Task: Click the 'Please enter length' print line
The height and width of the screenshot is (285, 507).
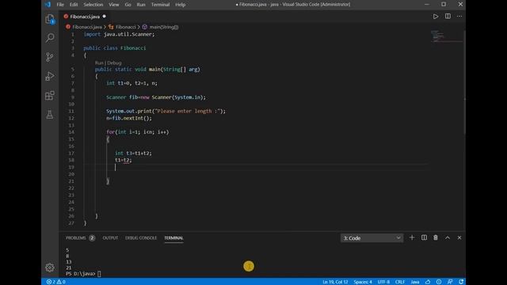Action: [166, 111]
